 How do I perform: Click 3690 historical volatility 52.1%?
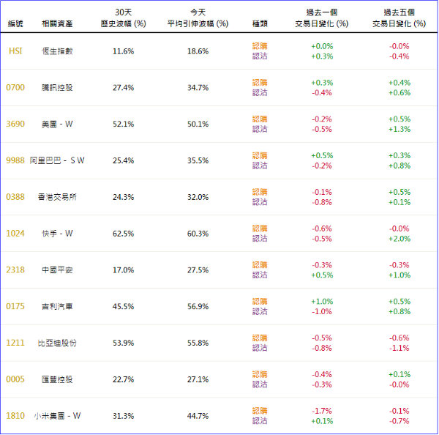[123, 124]
